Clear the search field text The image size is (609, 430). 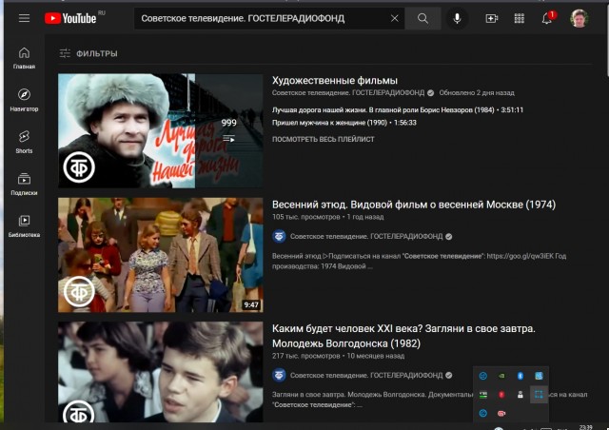pos(394,18)
